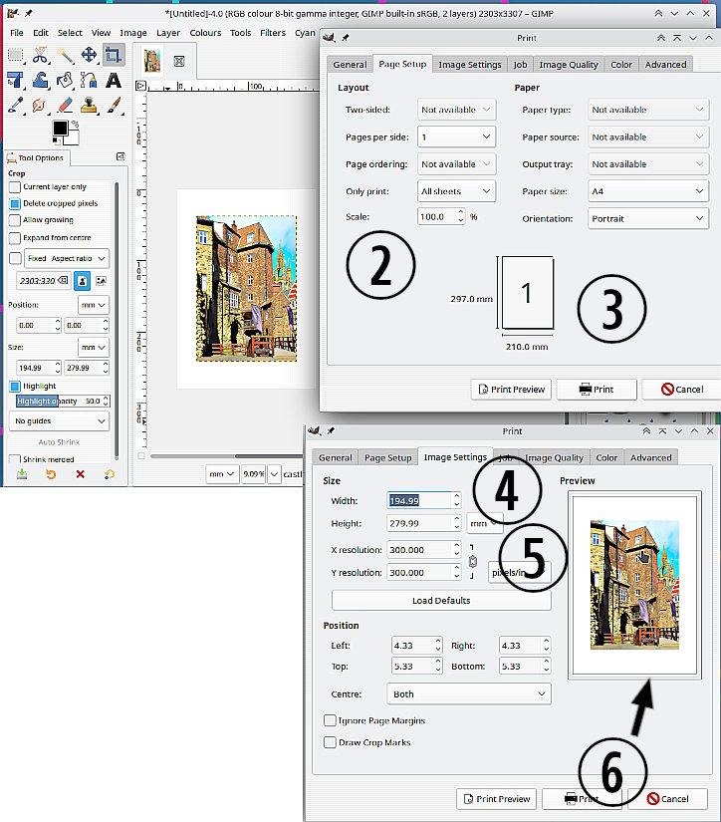Check Ignore Page Margins
Screen dimensions: 721x822
330,720
